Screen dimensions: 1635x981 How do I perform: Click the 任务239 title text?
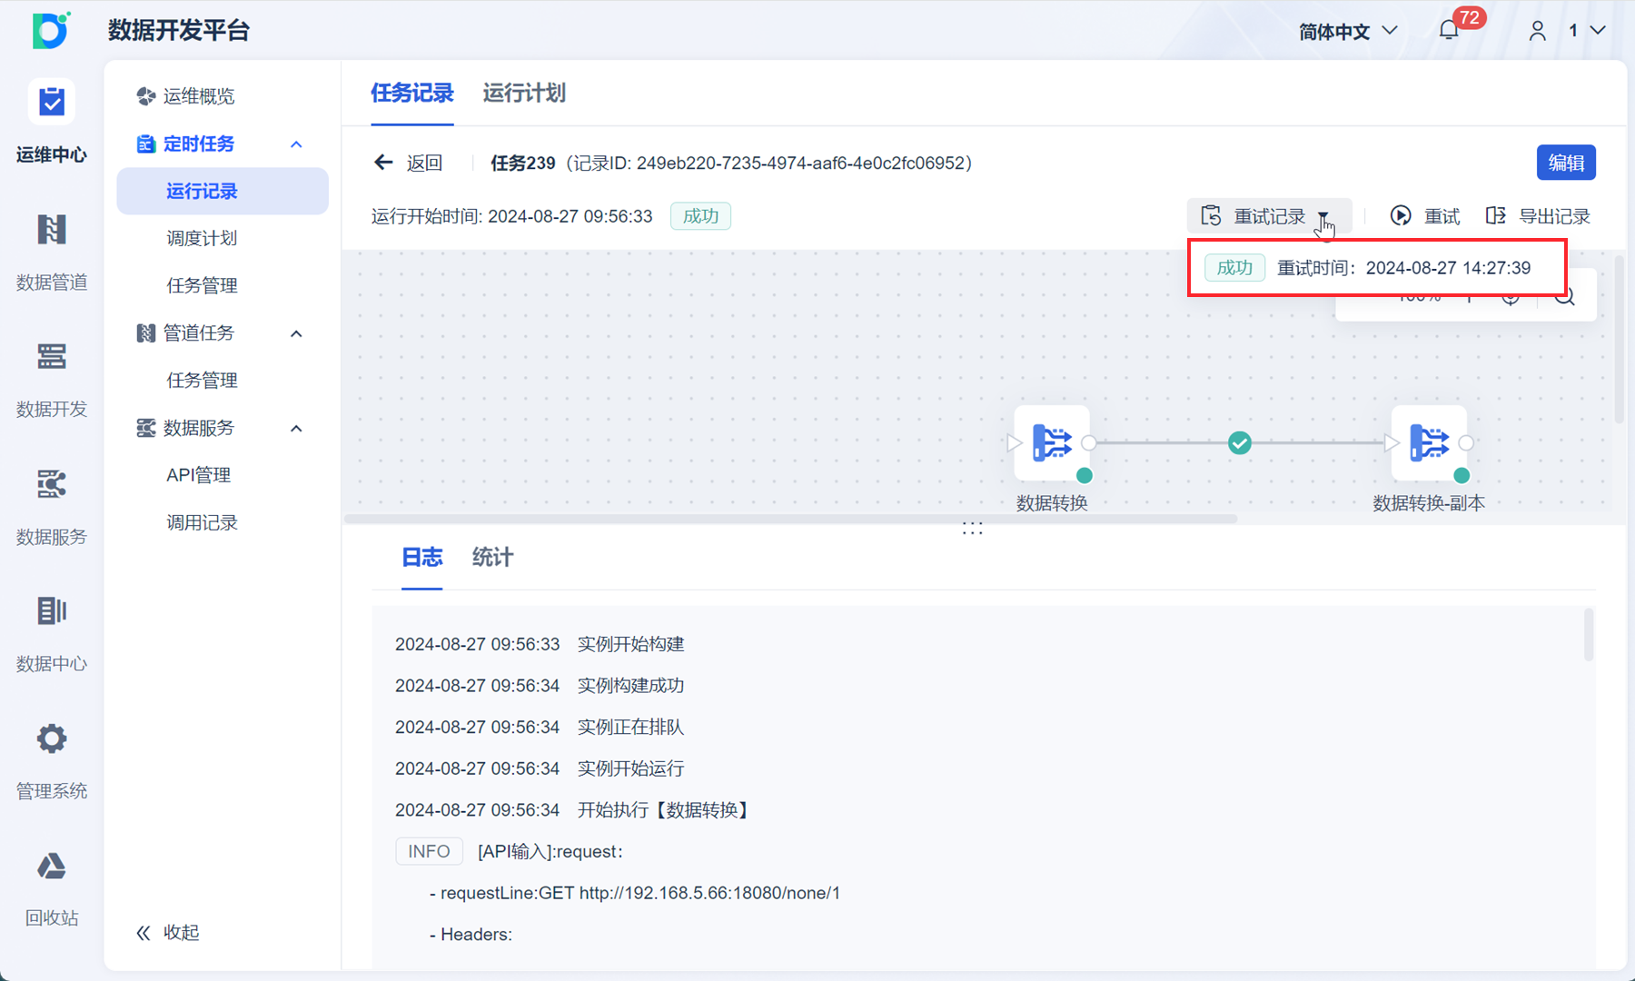522,163
